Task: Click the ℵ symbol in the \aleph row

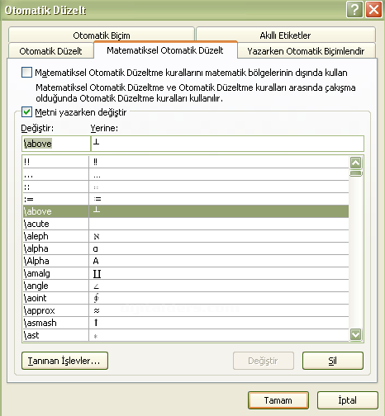Action: (97, 236)
